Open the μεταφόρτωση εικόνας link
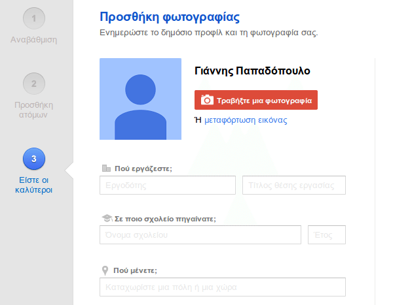This screenshot has width=393, height=305. coord(246,120)
